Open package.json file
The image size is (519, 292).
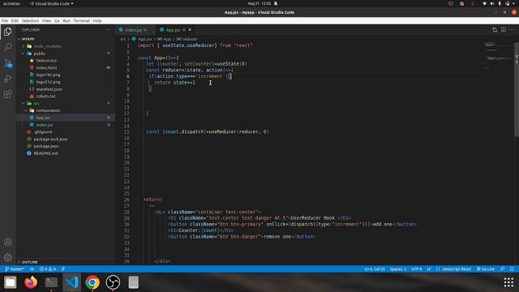coord(46,146)
